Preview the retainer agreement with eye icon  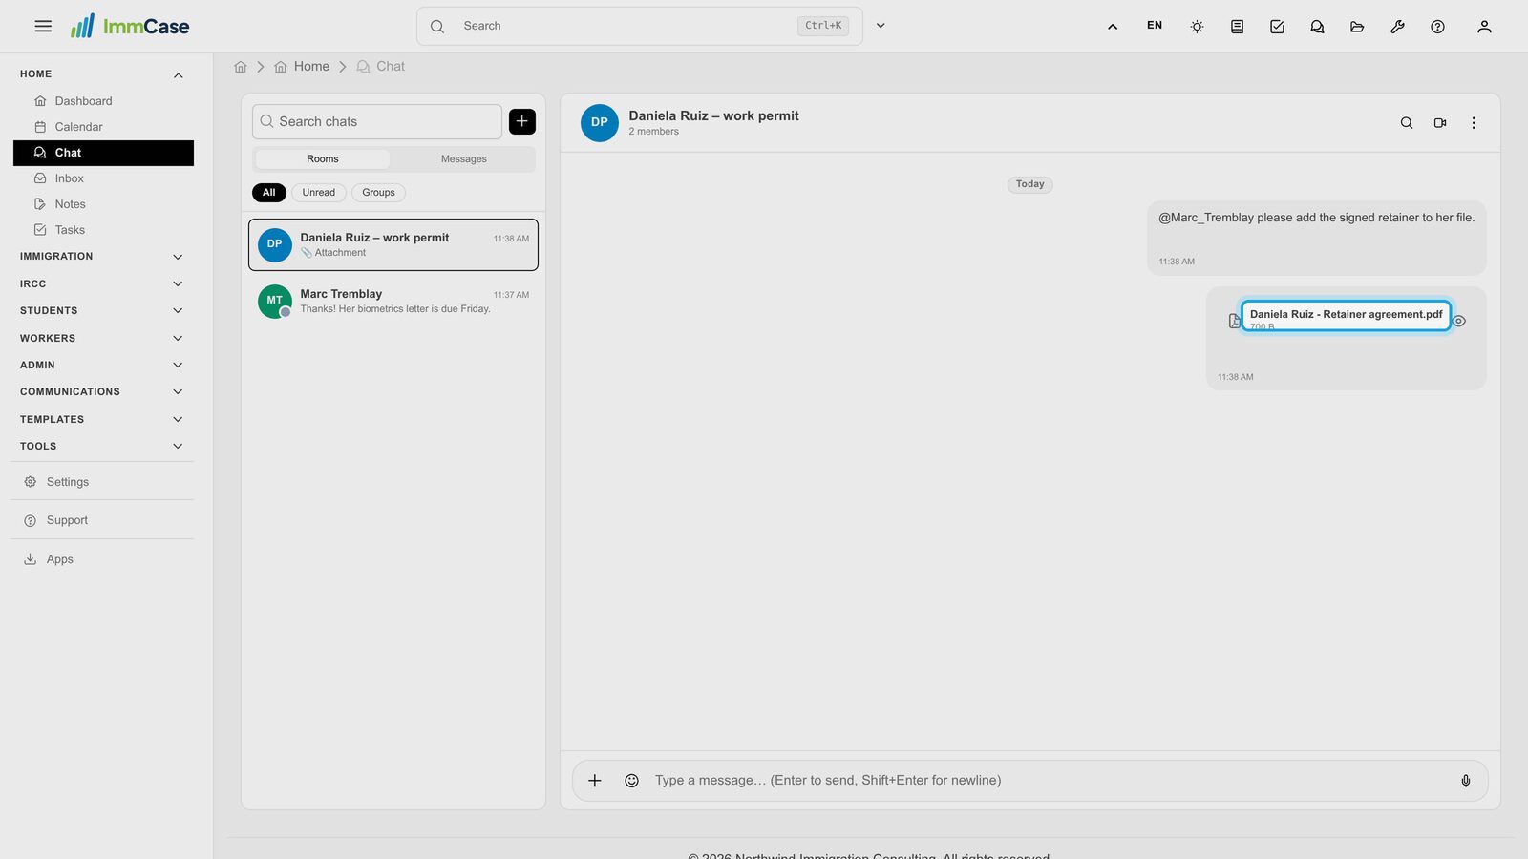1459,322
